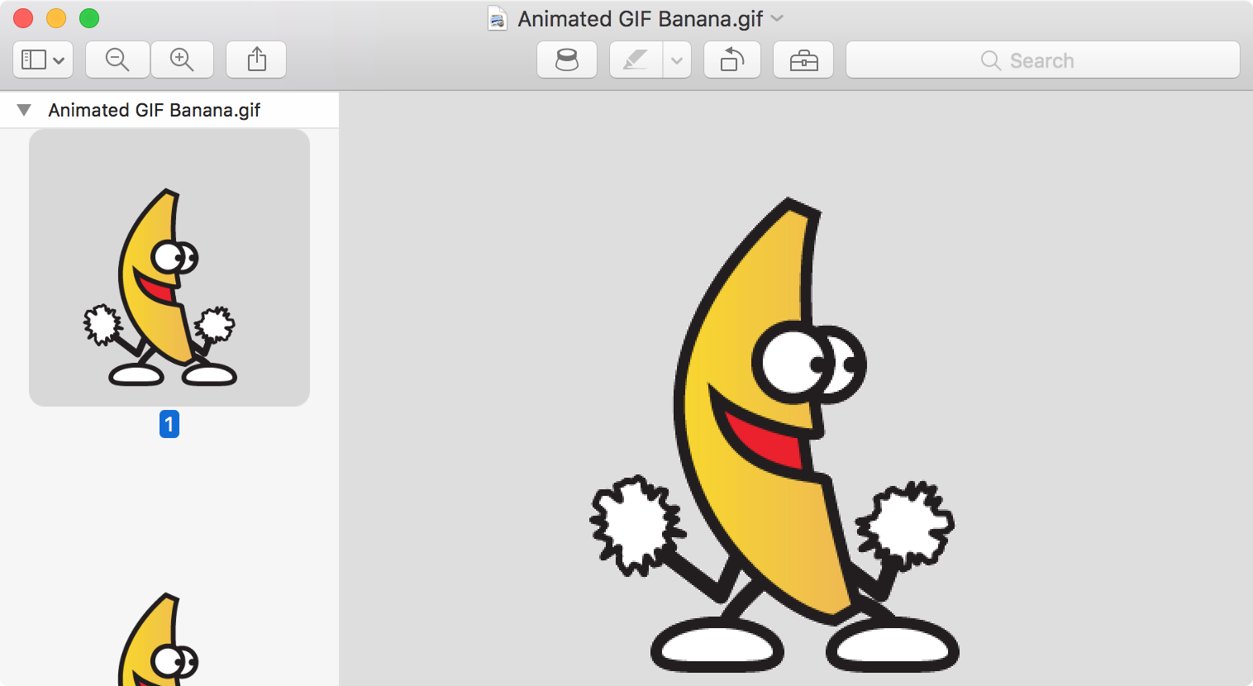Select the 'Animated GIF Banana.gif' sidebar heading text

coord(155,110)
